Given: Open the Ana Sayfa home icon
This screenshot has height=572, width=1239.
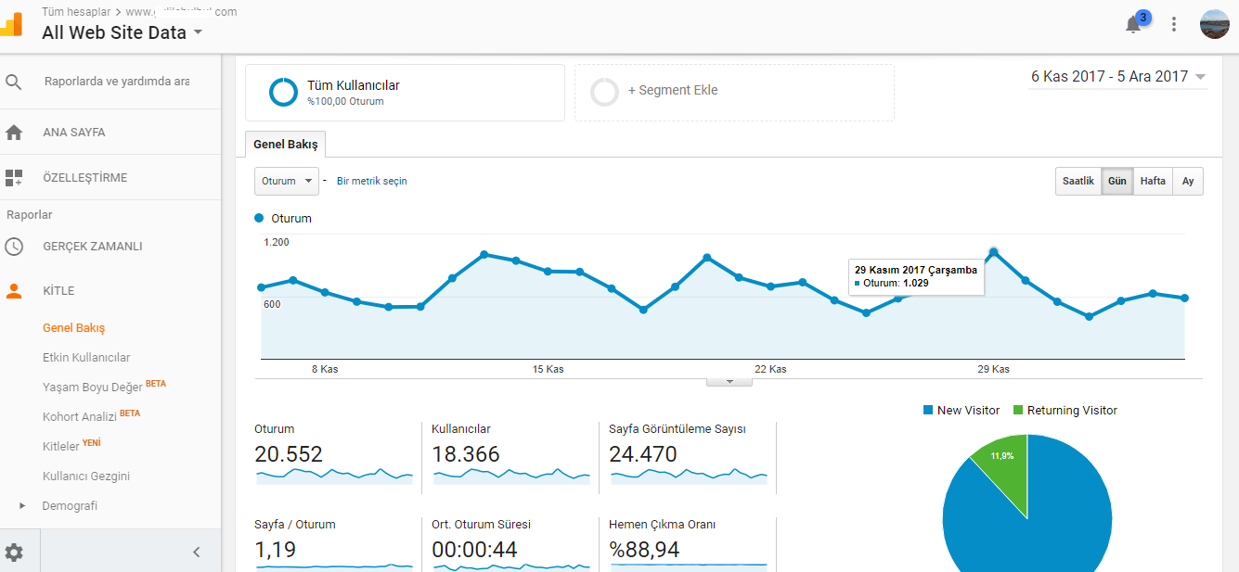Looking at the screenshot, I should (14, 133).
